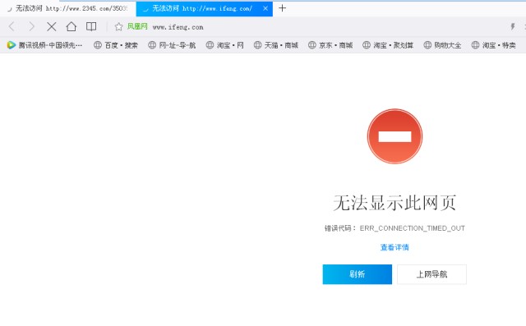The image size is (526, 326).
Task: Click the red error stop icon
Action: (x=394, y=136)
